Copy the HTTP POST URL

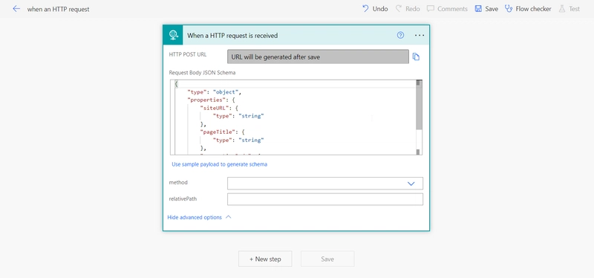[416, 57]
